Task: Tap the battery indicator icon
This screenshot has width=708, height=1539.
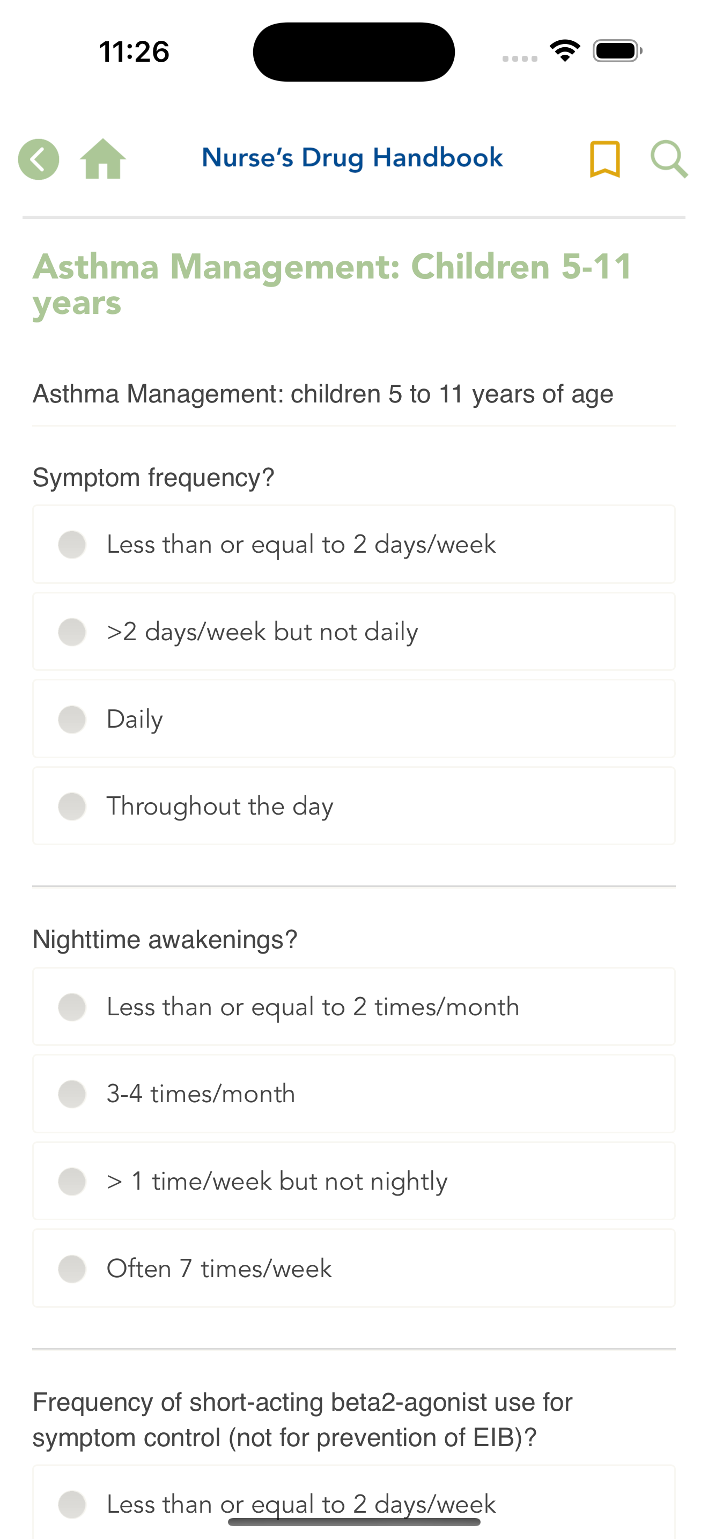Action: [617, 51]
